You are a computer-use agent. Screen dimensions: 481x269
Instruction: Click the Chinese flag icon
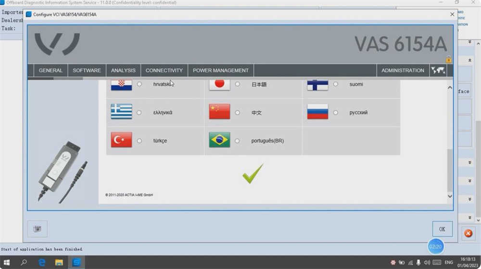click(219, 111)
